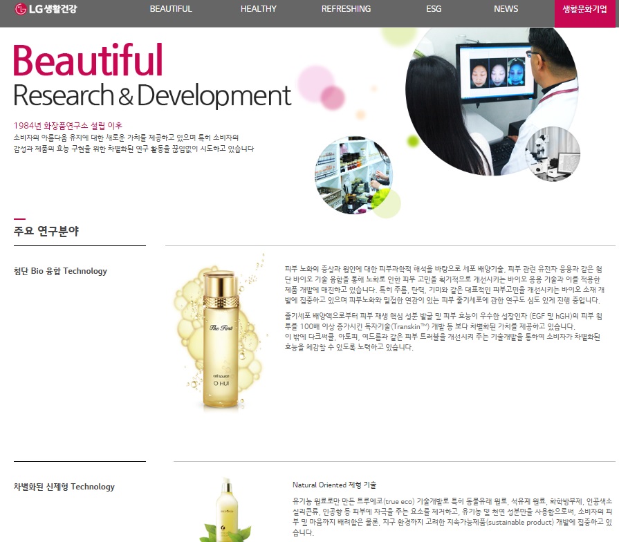
Task: Open the NEWS menu
Action: (506, 9)
